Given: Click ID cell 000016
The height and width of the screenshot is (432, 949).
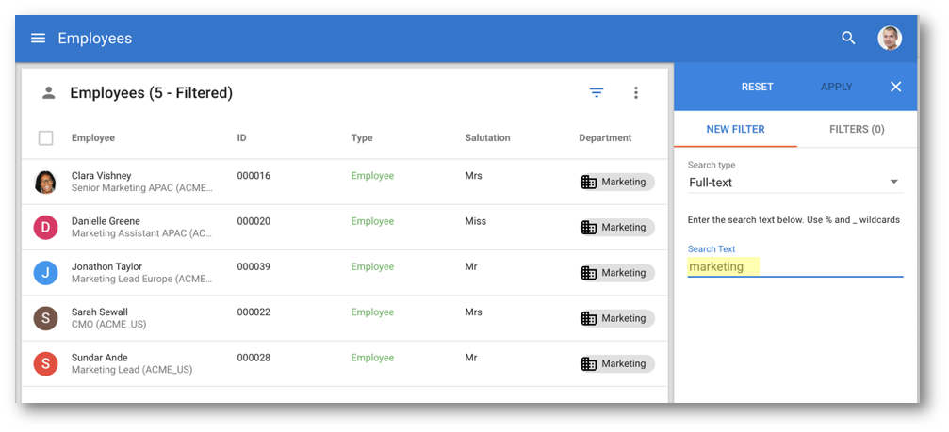Looking at the screenshot, I should click(x=254, y=176).
